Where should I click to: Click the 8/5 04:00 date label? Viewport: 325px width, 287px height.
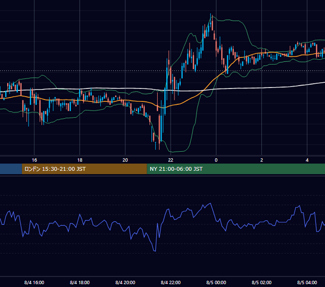coord(307,282)
